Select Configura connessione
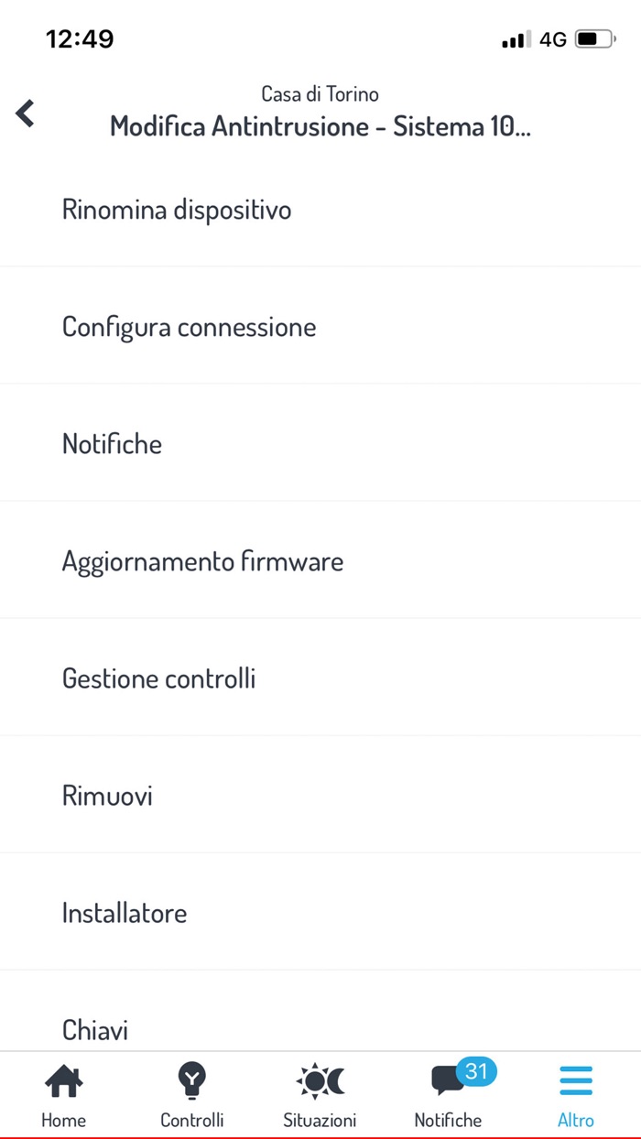 click(189, 326)
